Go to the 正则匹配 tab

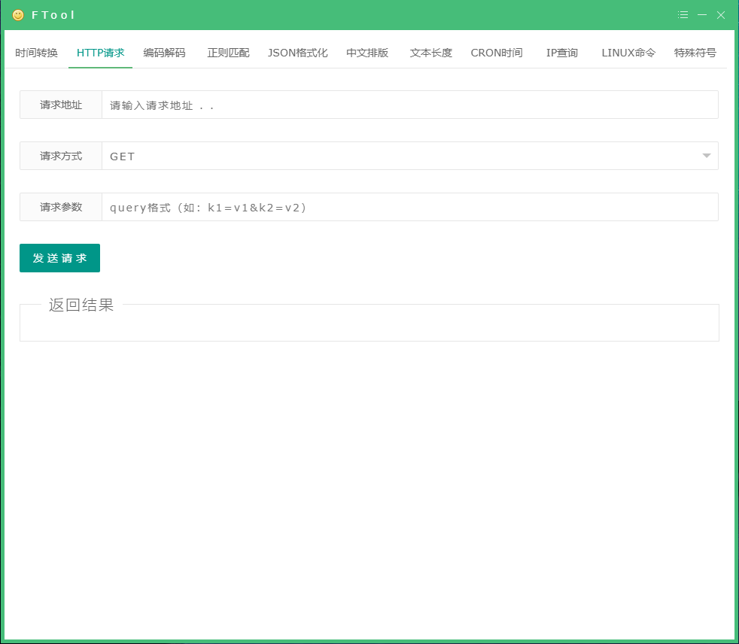(228, 53)
